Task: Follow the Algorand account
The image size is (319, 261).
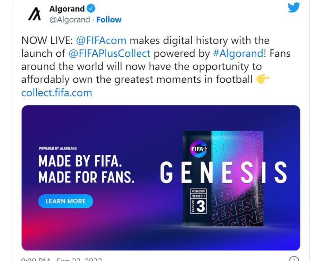Action: tap(109, 20)
